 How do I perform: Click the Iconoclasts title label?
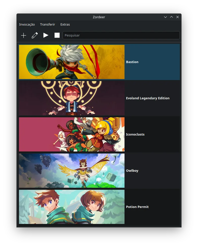(135, 135)
